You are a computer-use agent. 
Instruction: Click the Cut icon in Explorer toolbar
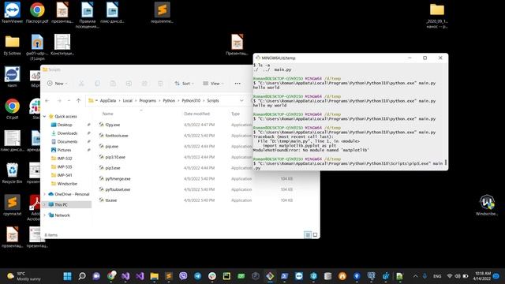(81, 84)
